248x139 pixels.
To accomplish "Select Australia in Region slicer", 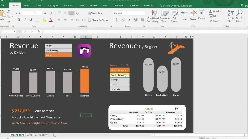I will point(120,89).
